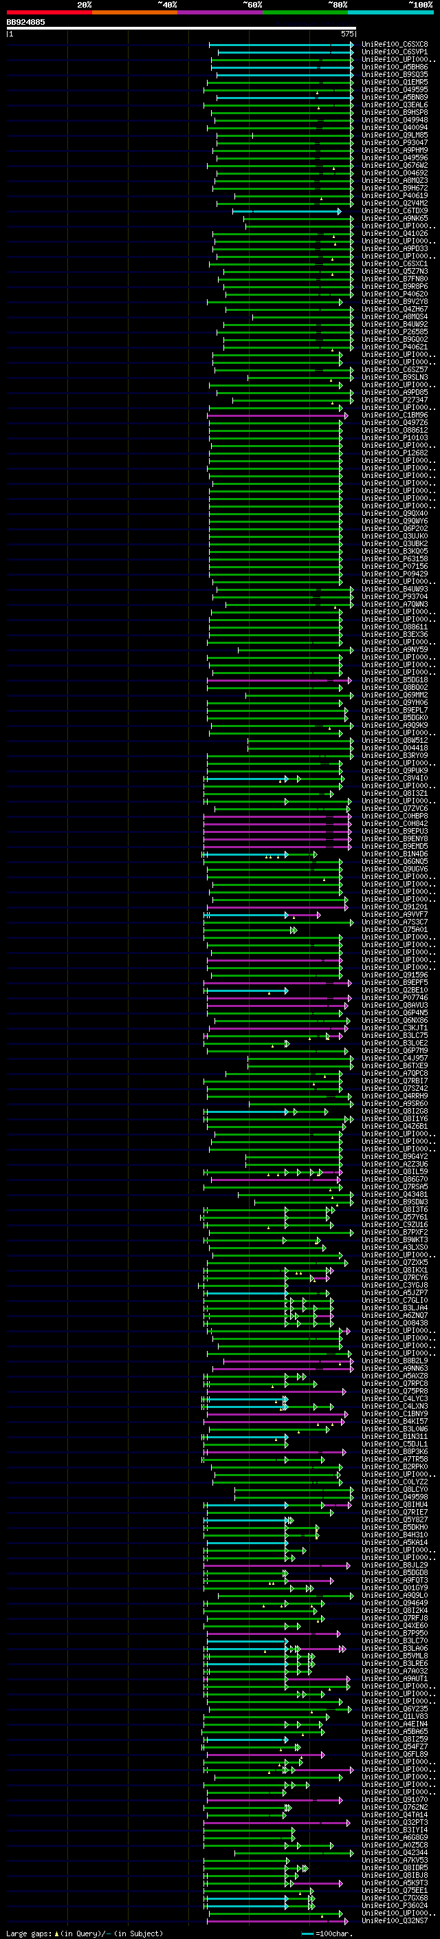The height and width of the screenshot is (1939, 440).
Task: Select hit UniRef100_P93047
Action: (x=395, y=143)
